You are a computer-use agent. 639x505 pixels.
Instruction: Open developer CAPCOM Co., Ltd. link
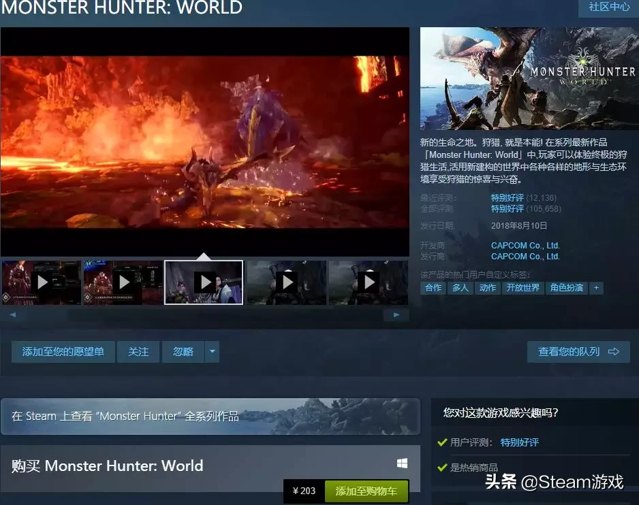click(525, 246)
